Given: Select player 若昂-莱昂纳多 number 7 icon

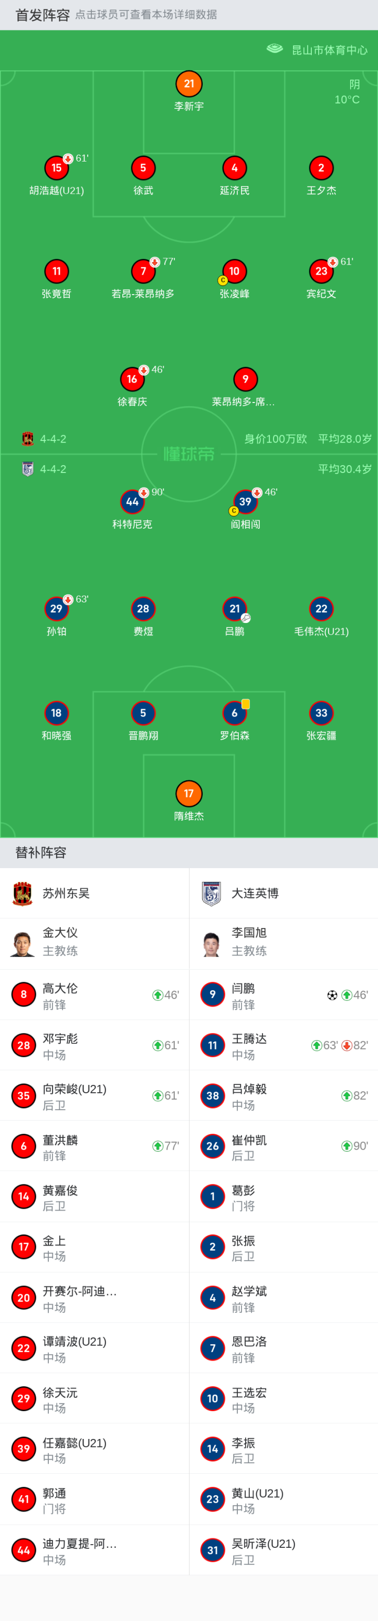Looking at the screenshot, I should point(143,271).
